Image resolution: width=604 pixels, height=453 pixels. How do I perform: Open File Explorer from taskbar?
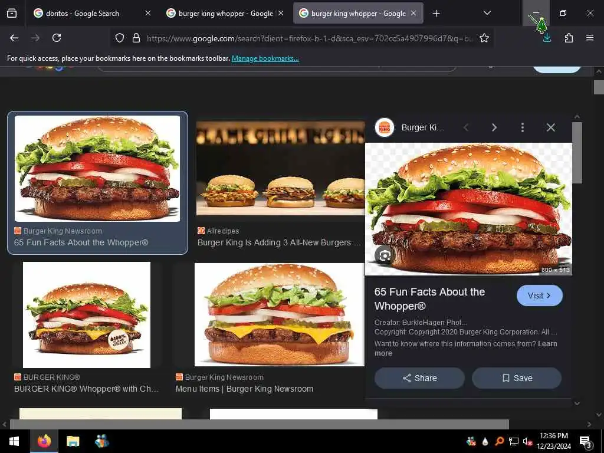[73, 441]
